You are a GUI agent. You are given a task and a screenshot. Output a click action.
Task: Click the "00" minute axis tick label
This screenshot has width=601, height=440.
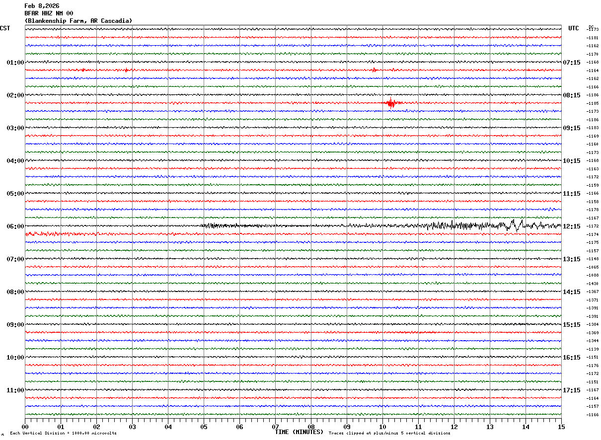[x=25, y=427]
